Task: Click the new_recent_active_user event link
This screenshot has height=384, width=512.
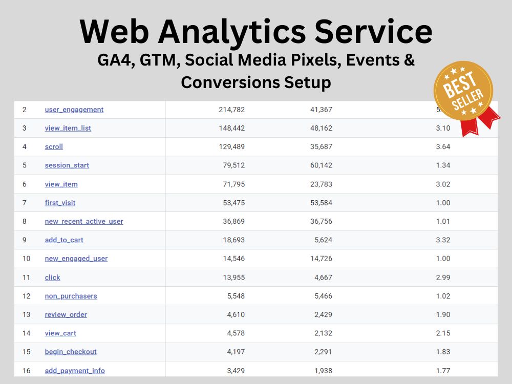Action: [x=83, y=221]
